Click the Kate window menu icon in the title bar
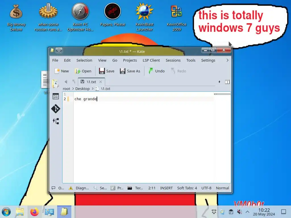The width and height of the screenshot is (291, 218). [52, 50]
